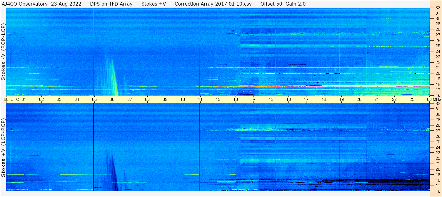Select the date 23 Aug 2022
The height and width of the screenshot is (197, 442).
pos(66,4)
